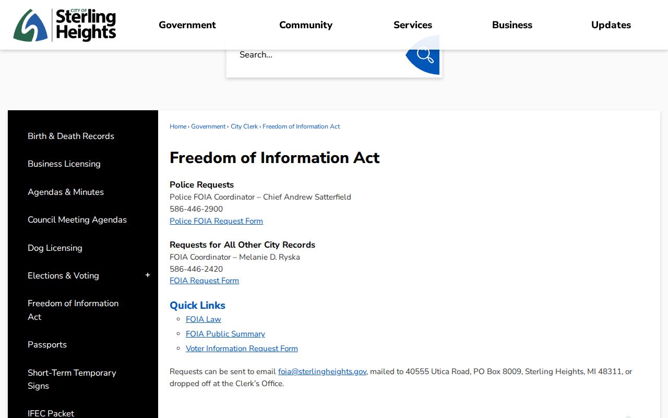Open Business Licensing in sidebar
The height and width of the screenshot is (418, 668).
(64, 164)
